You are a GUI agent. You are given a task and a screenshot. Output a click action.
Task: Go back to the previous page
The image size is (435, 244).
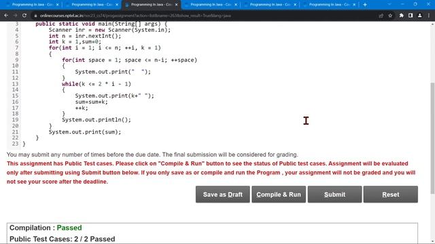pos(6,16)
